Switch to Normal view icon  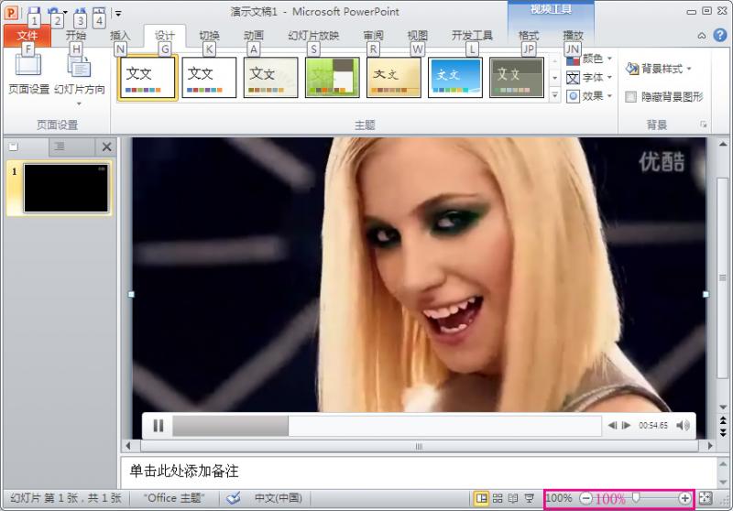(x=481, y=498)
